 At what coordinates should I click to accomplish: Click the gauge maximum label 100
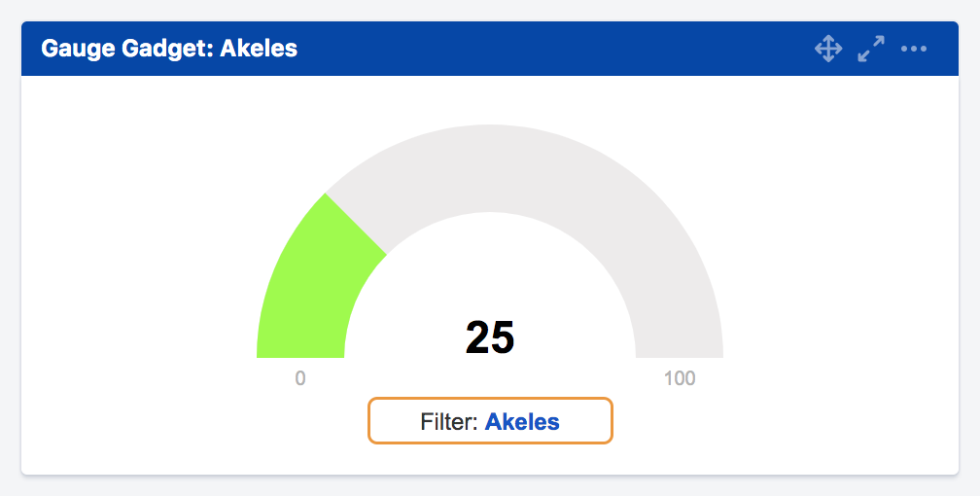coord(680,378)
